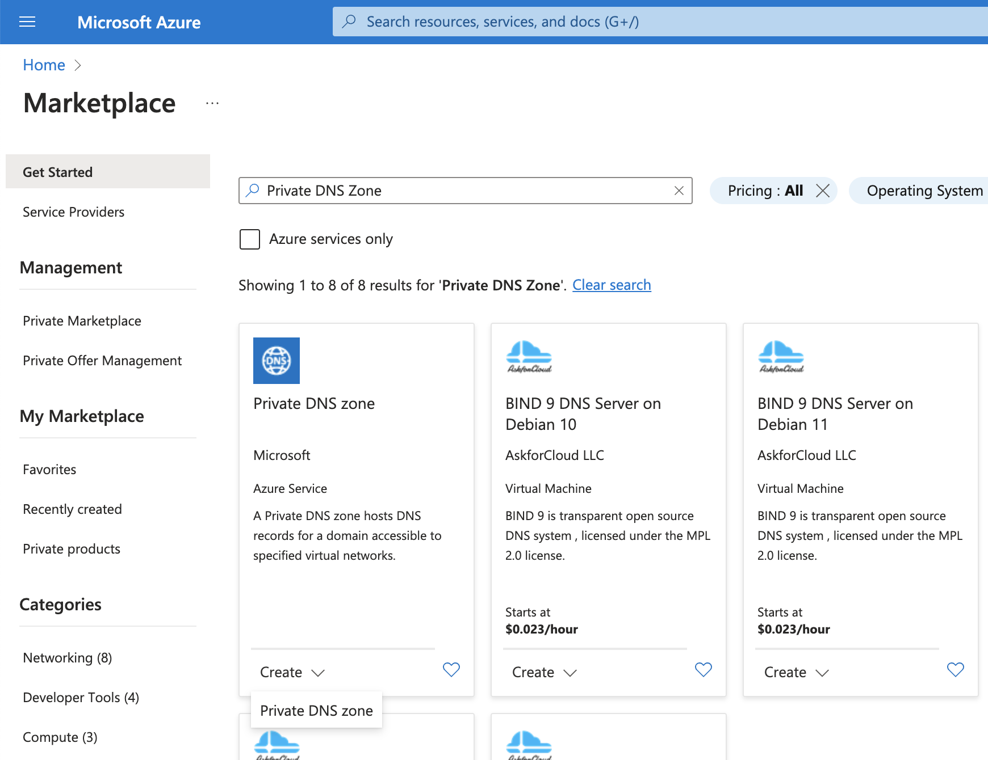The height and width of the screenshot is (760, 988).
Task: Filter by Developer Tools (4) category
Action: 81,698
